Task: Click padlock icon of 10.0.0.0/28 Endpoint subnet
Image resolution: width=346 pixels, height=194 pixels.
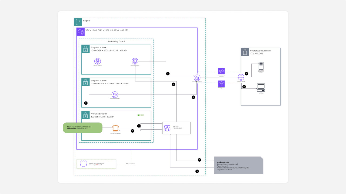Action: coord(85,49)
